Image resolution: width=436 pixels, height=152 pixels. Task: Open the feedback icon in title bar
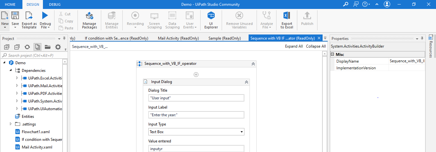pos(356,4)
